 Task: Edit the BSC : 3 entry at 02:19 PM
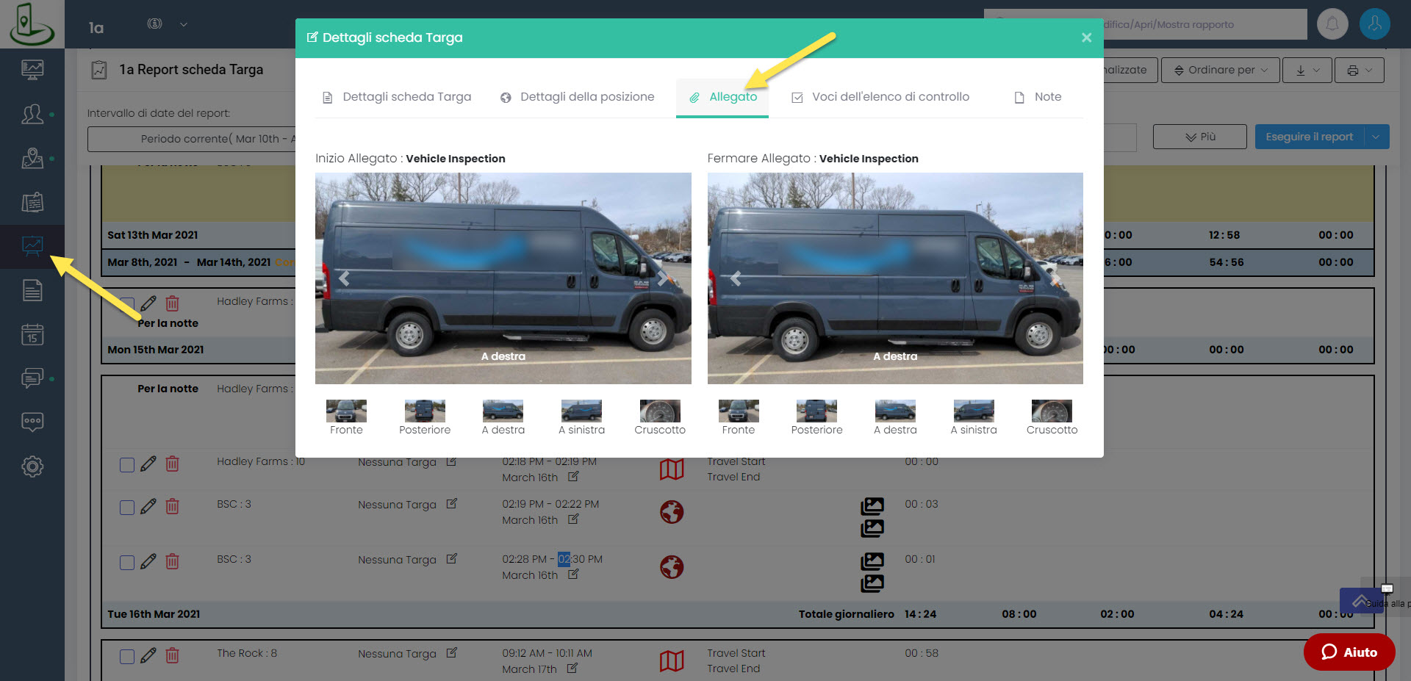148,506
